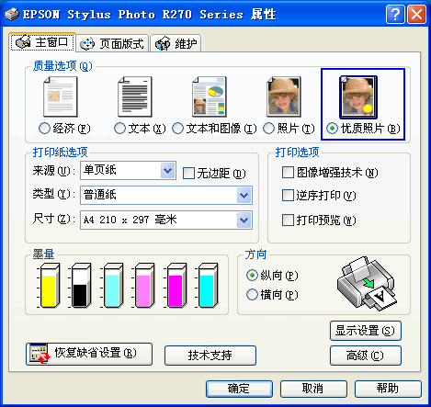Click the 恢复缺省设置 restore defaults button
This screenshot has width=431, height=407.
click(89, 354)
